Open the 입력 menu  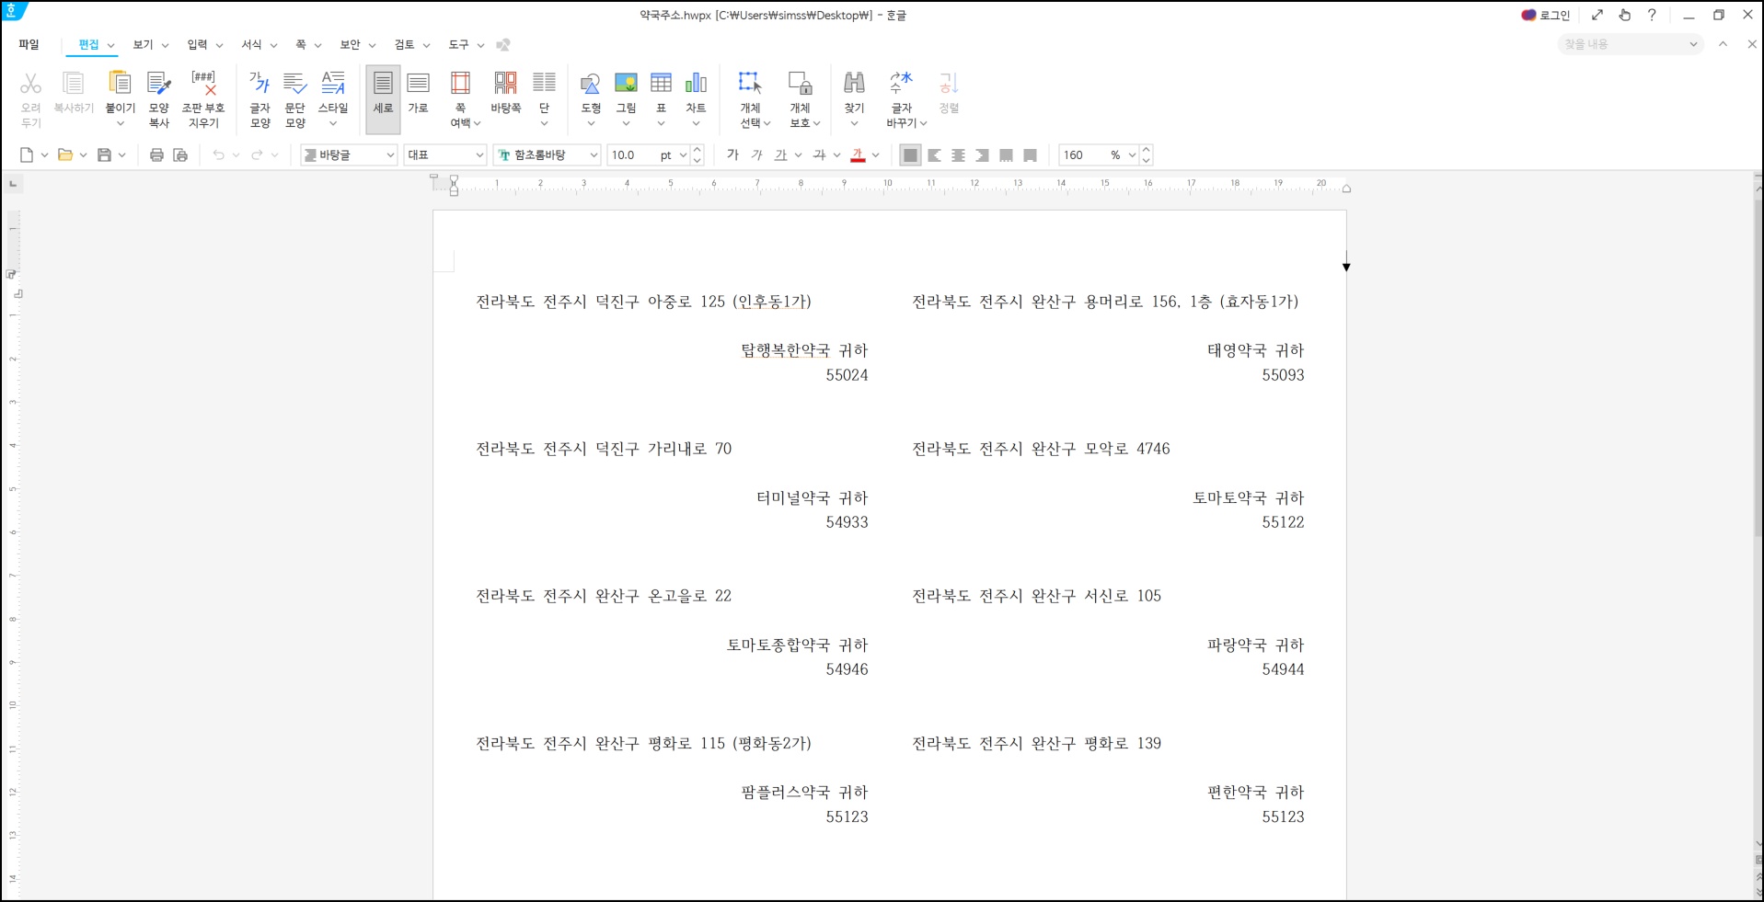pyautogui.click(x=197, y=44)
